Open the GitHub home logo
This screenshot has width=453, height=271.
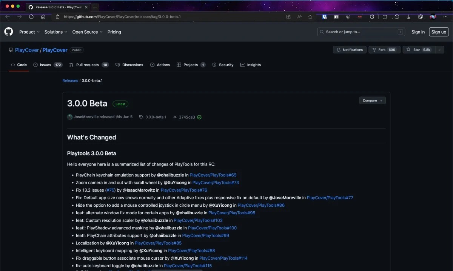click(x=8, y=32)
